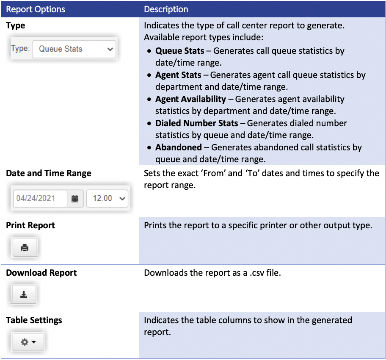Viewport: 386px width, 360px height.
Task: Select the bold Agent Availability bullet text
Action: [x=190, y=99]
